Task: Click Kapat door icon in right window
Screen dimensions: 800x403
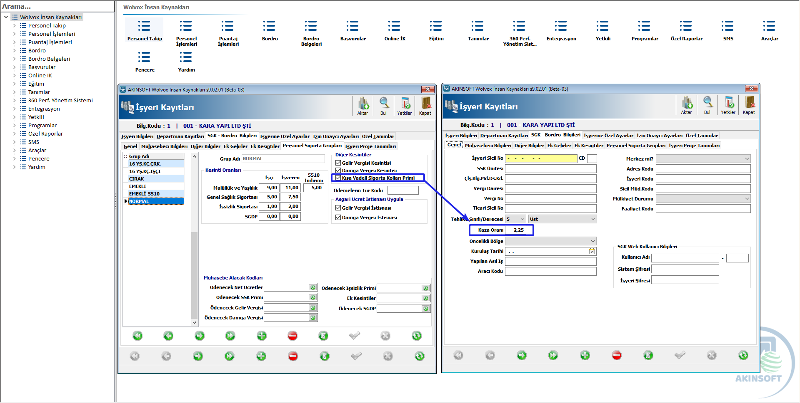Action: click(749, 105)
